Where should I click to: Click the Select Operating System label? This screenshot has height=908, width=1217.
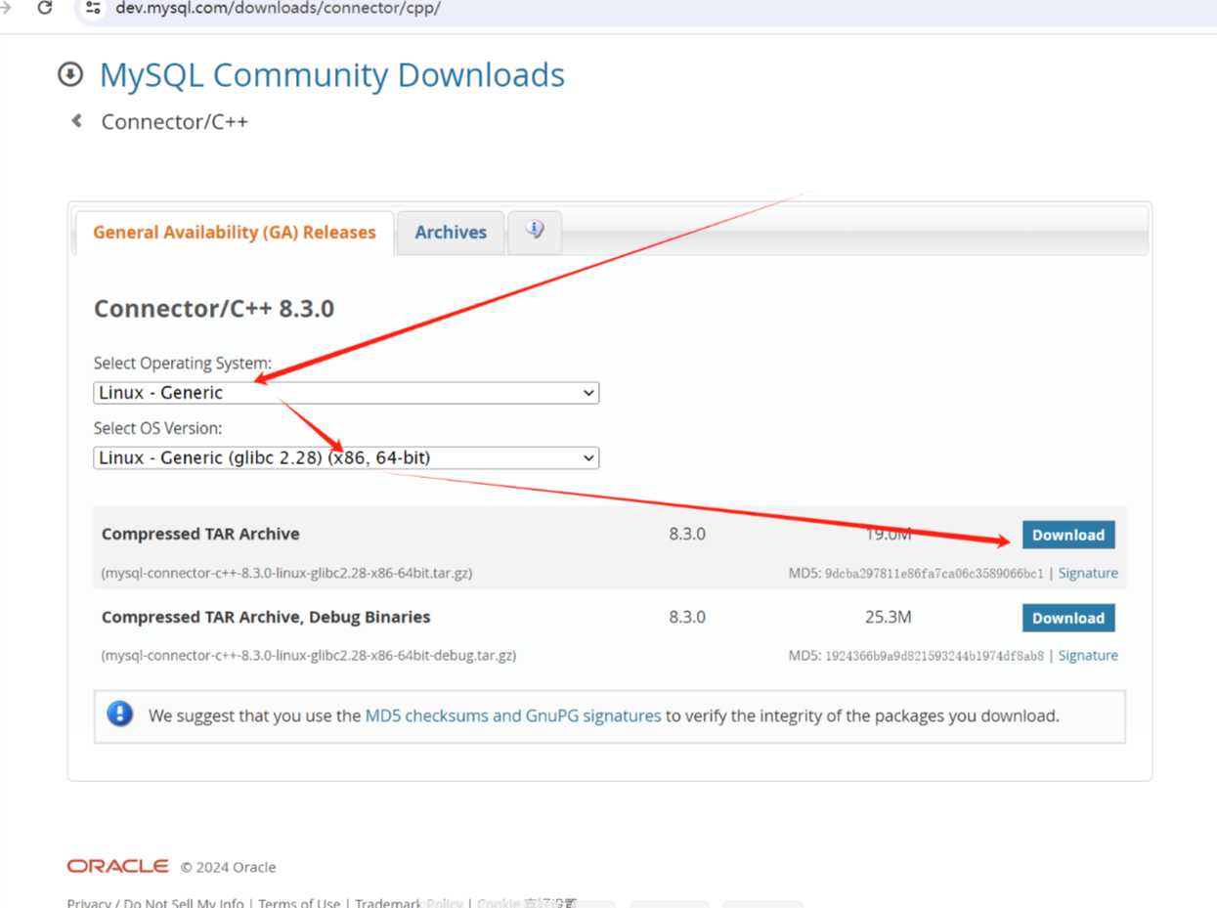pos(183,363)
